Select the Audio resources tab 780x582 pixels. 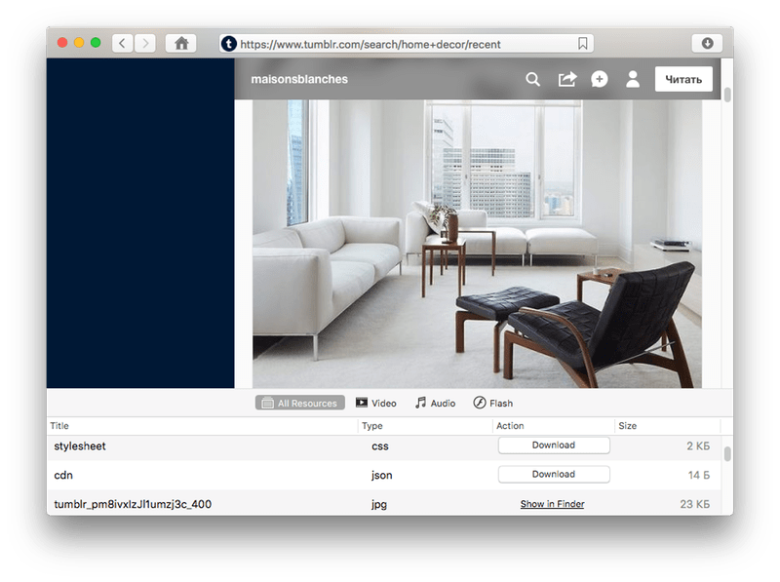pos(435,403)
